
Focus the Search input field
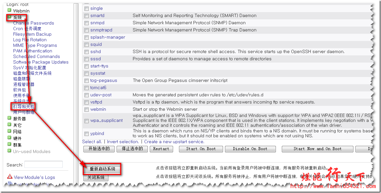point(43,164)
